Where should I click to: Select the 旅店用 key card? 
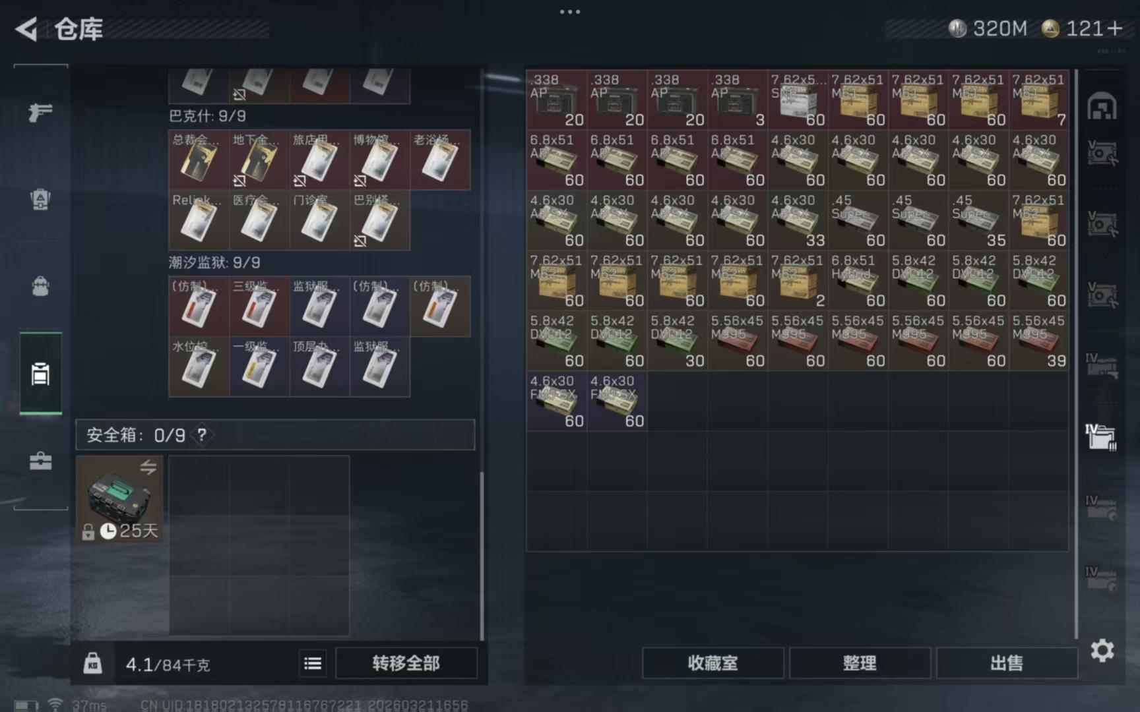point(319,160)
